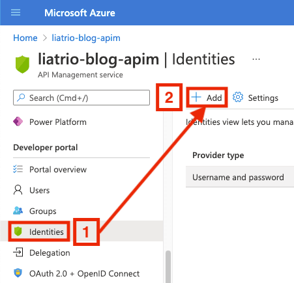294x283 pixels.
Task: Open the ellipsis more options menu
Action: point(256,59)
